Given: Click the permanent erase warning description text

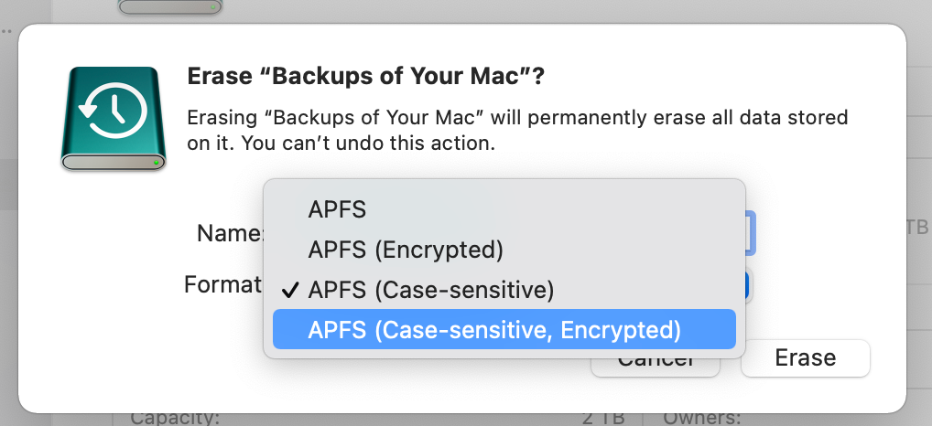Looking at the screenshot, I should coord(517,130).
